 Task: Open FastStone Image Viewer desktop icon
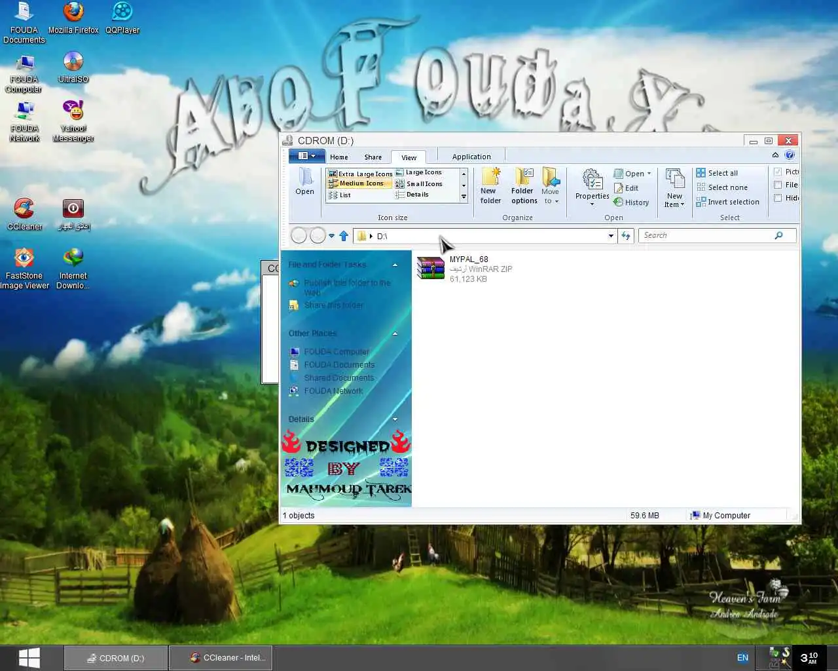[x=24, y=269]
